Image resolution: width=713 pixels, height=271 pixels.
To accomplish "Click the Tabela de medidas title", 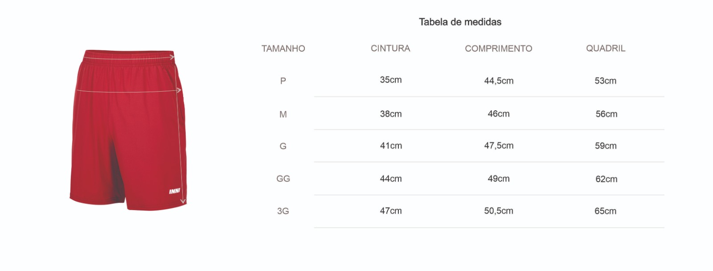I will coord(460,22).
